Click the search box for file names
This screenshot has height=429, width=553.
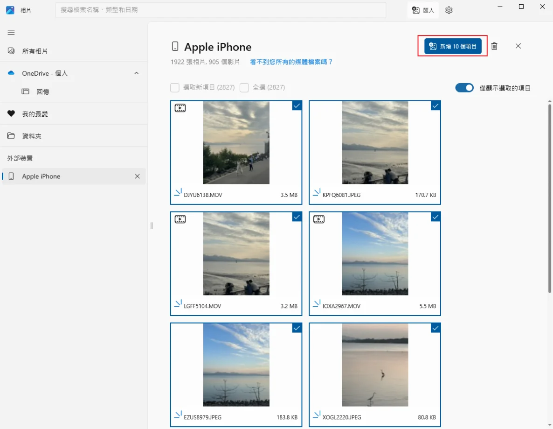click(221, 10)
